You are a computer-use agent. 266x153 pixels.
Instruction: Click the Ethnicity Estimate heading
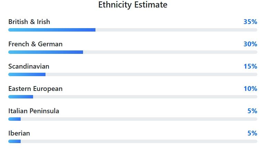pos(133,5)
